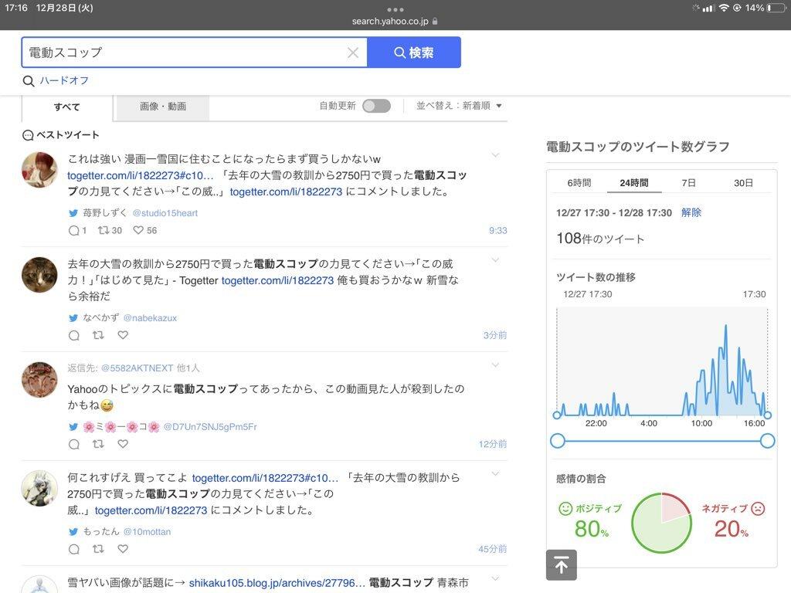Select the 6時間 graph range tab
Screen dimensions: 791x593
pos(579,183)
